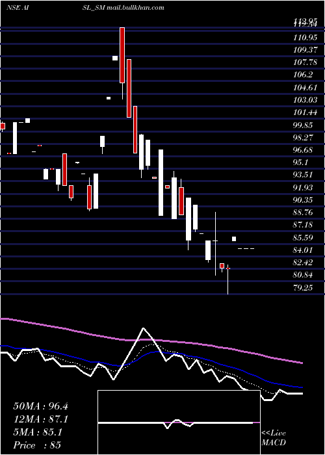Click the 'Price : 85' readout
Image resolution: width=325 pixels, height=455 pixels.
click(37, 445)
